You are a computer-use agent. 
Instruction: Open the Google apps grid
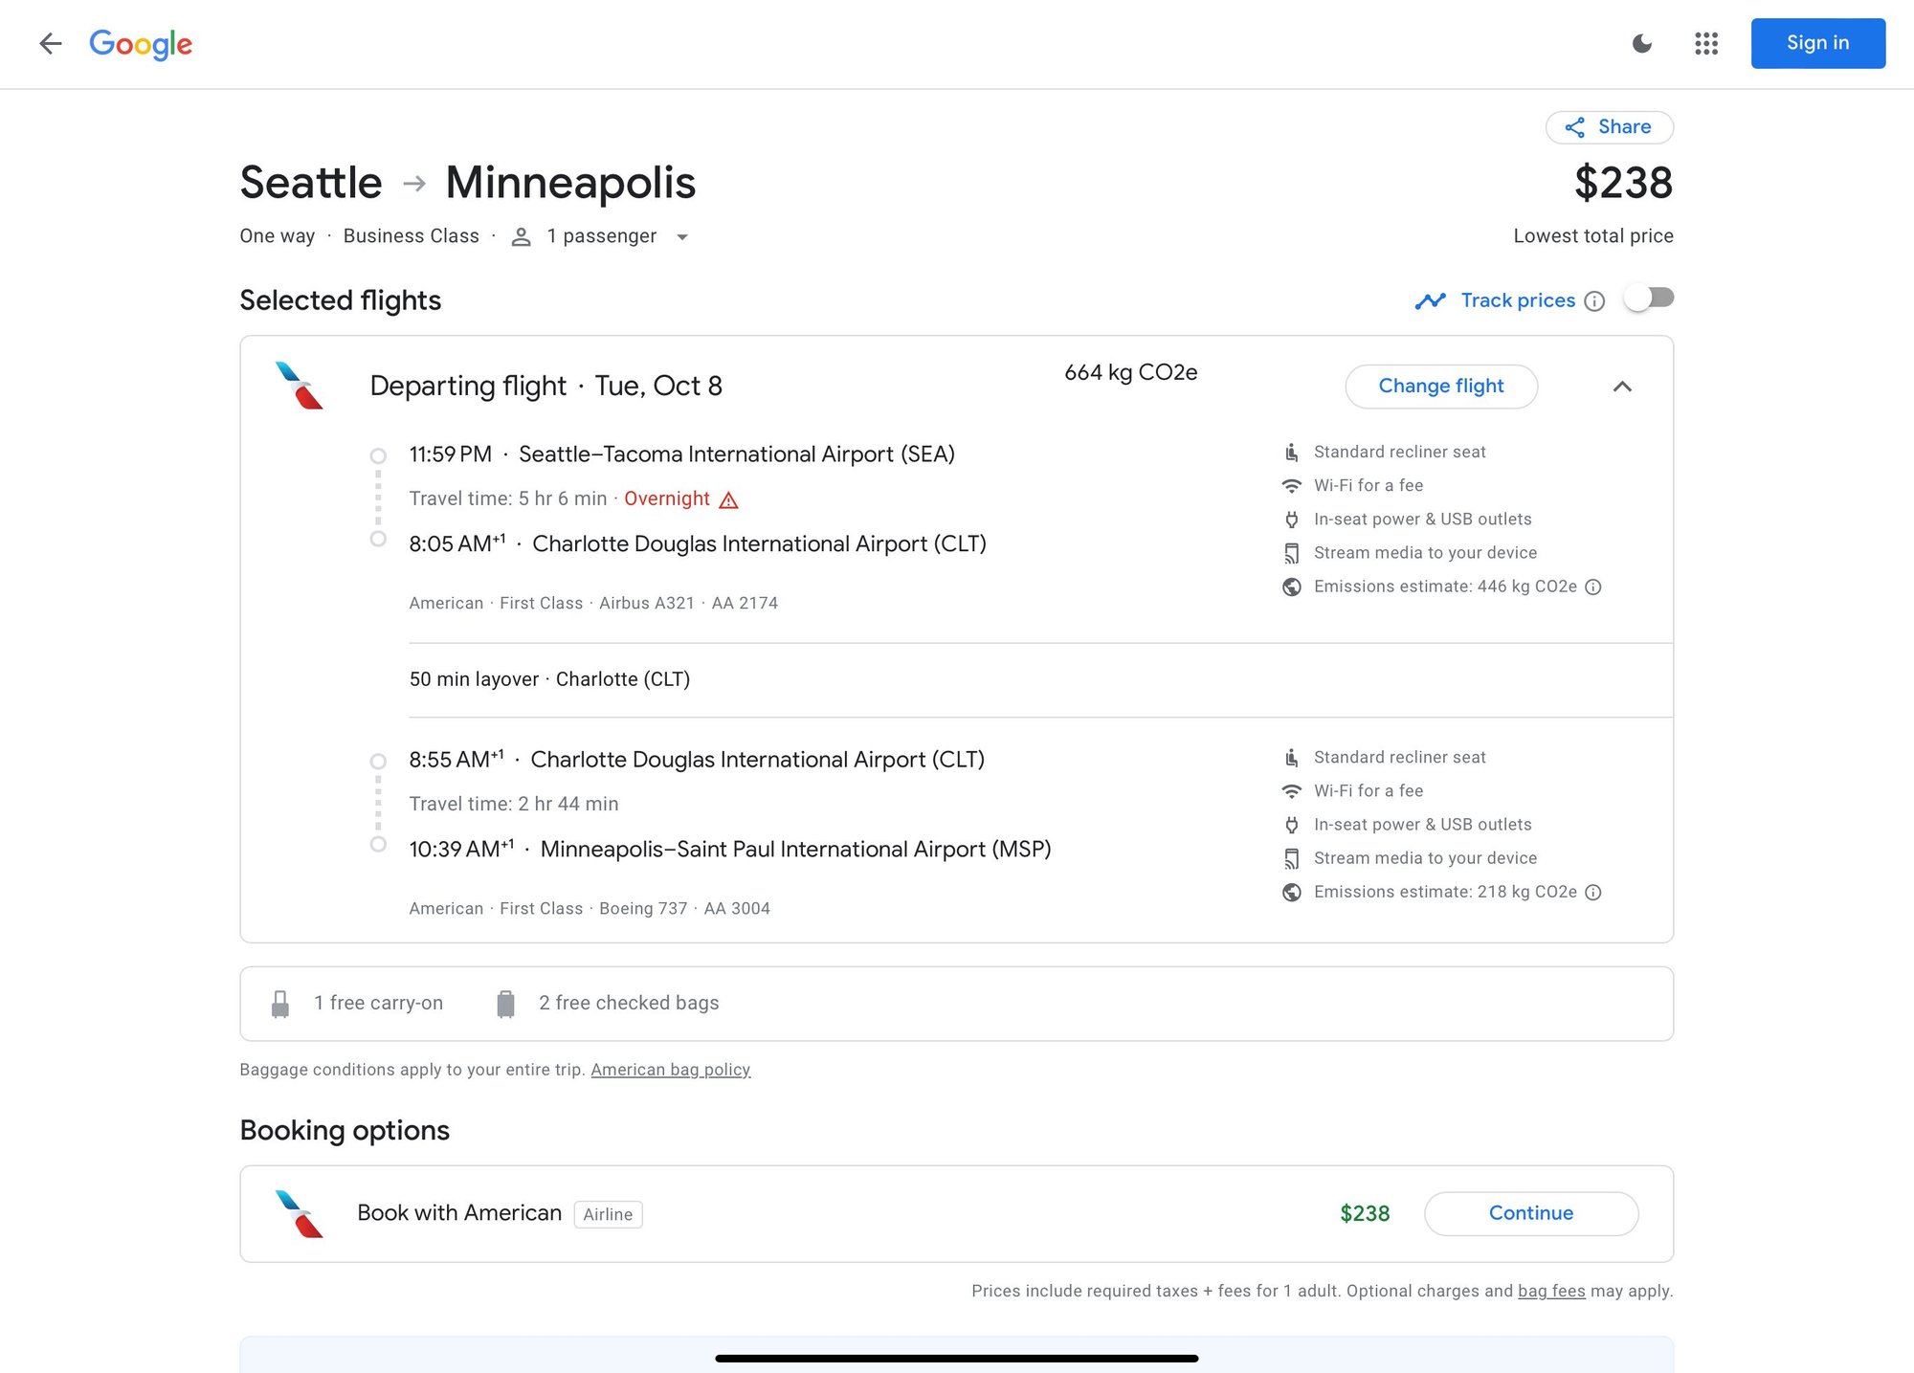pyautogui.click(x=1706, y=43)
